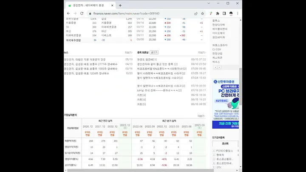The image size is (306, 172).
Task: Select the sidebar stock above CJ CGV
Action: click(220, 45)
